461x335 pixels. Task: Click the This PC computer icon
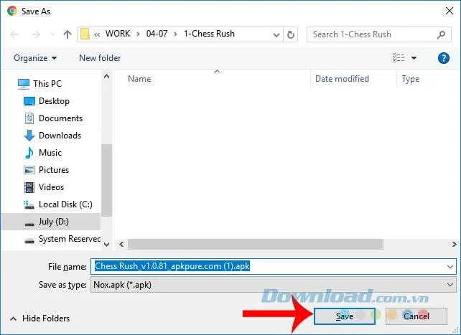tap(24, 84)
